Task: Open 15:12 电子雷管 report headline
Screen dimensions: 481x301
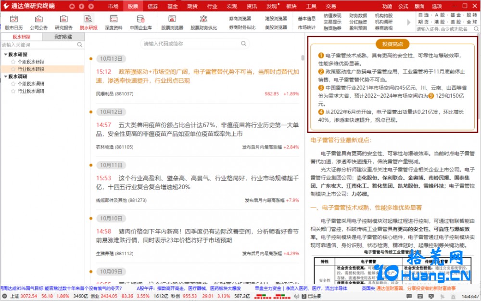Action: pyautogui.click(x=198, y=76)
